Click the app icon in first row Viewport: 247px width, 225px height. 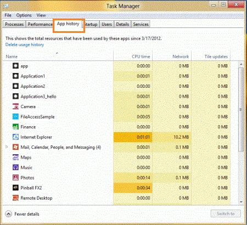click(x=15, y=66)
